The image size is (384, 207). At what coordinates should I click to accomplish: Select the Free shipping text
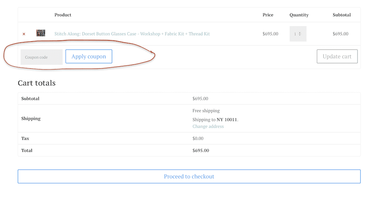[x=206, y=111]
